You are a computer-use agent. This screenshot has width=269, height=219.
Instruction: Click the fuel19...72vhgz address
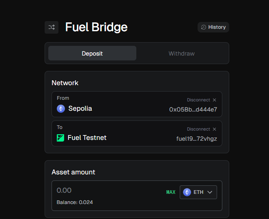[197, 139]
